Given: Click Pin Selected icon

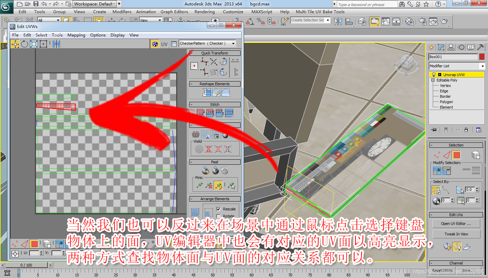Looking at the screenshot, I should [x=200, y=185].
